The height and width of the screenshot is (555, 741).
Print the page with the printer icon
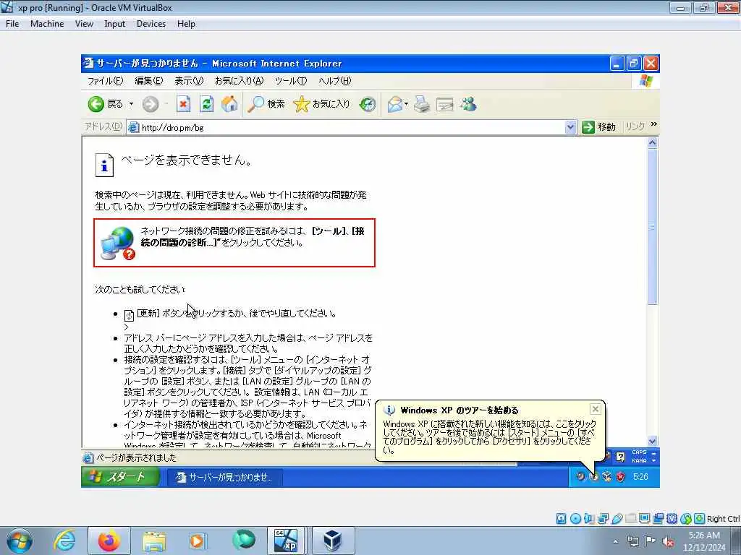(422, 104)
